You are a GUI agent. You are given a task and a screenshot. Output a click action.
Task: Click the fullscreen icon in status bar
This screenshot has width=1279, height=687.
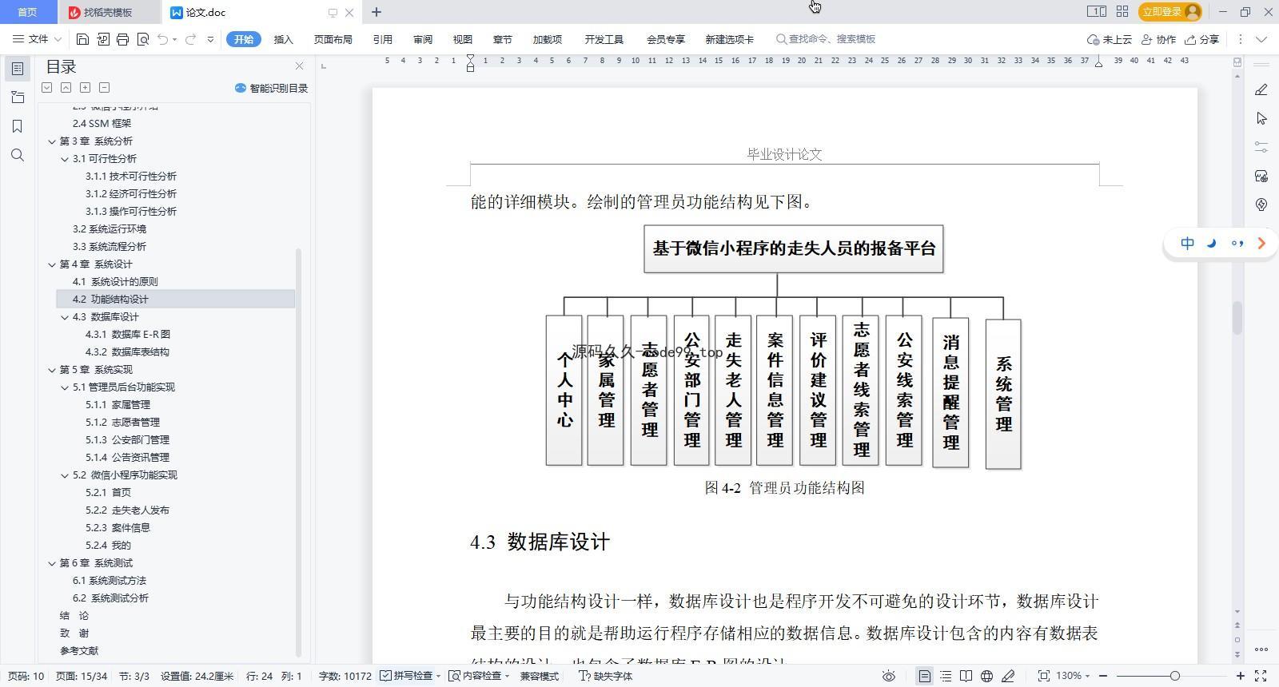[x=1261, y=676]
